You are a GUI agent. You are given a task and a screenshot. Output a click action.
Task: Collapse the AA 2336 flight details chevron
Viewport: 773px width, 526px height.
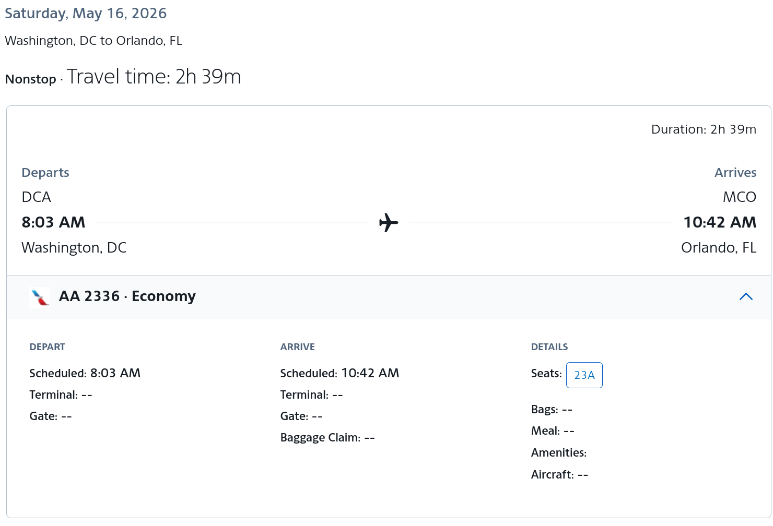[x=746, y=296]
